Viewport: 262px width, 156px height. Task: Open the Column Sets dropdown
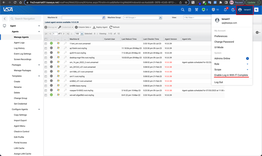83,27
